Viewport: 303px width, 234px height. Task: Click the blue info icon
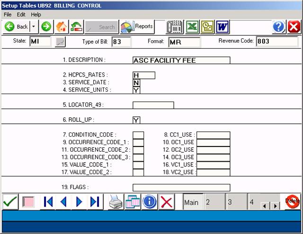(150, 202)
